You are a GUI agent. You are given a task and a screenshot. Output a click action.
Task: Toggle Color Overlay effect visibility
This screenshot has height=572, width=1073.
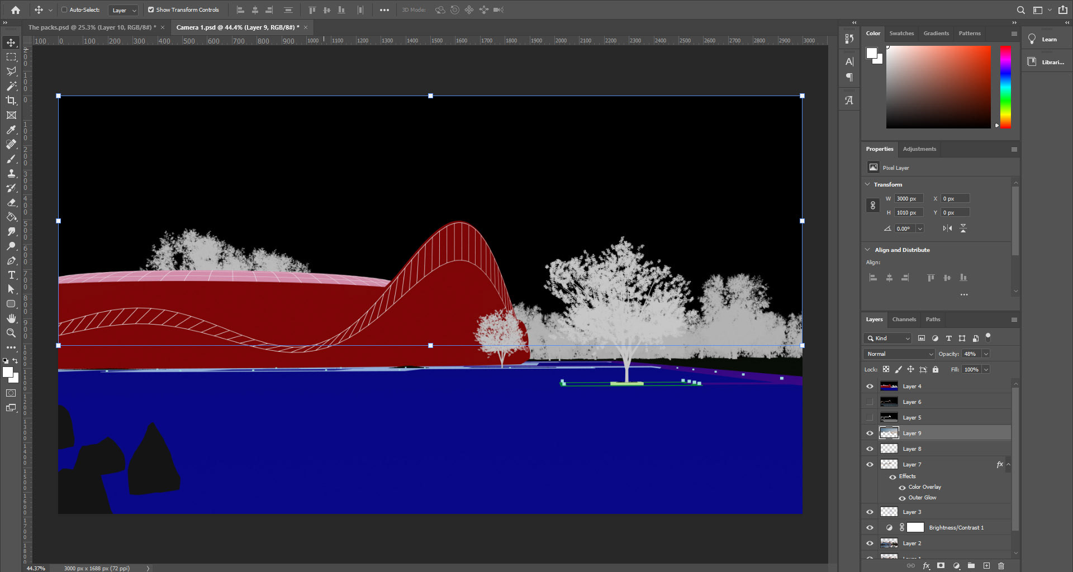click(x=902, y=487)
